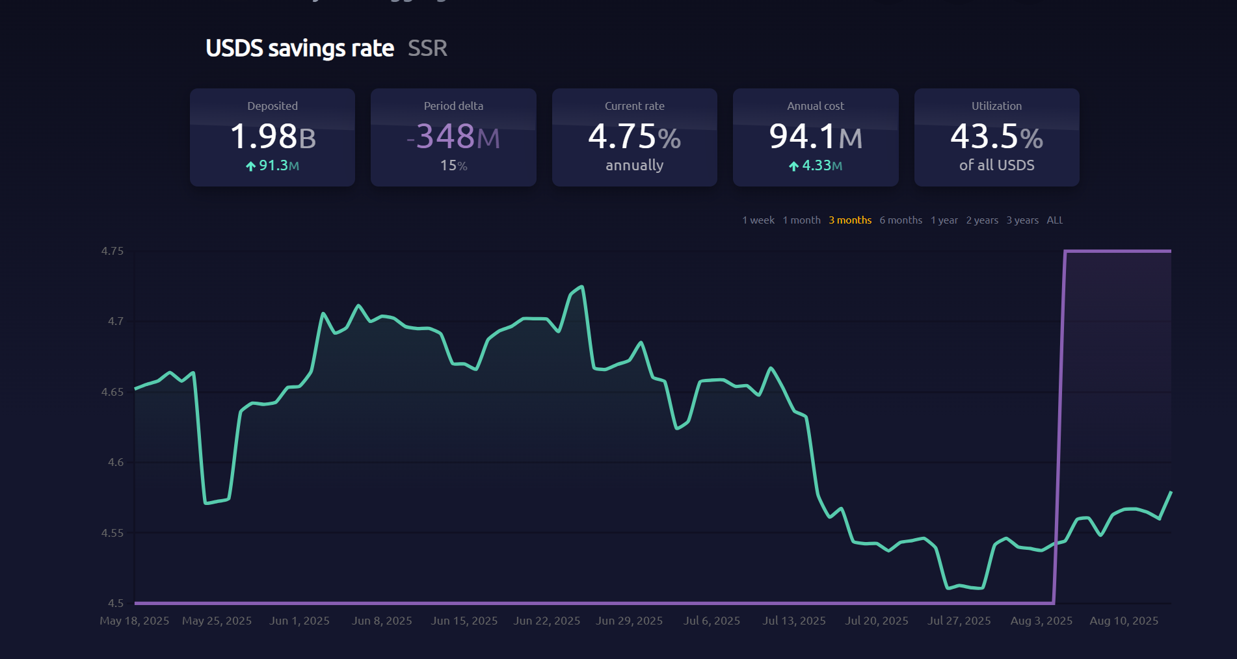Click the Current rate stat card
Screen dimensions: 1237x659
[634, 137]
